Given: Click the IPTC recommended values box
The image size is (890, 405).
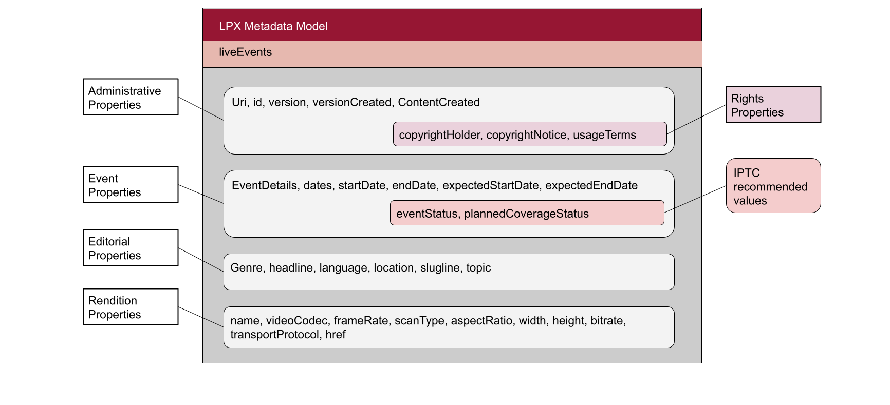Looking at the screenshot, I should pos(773,186).
